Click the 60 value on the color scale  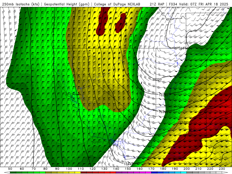tap(22, 169)
